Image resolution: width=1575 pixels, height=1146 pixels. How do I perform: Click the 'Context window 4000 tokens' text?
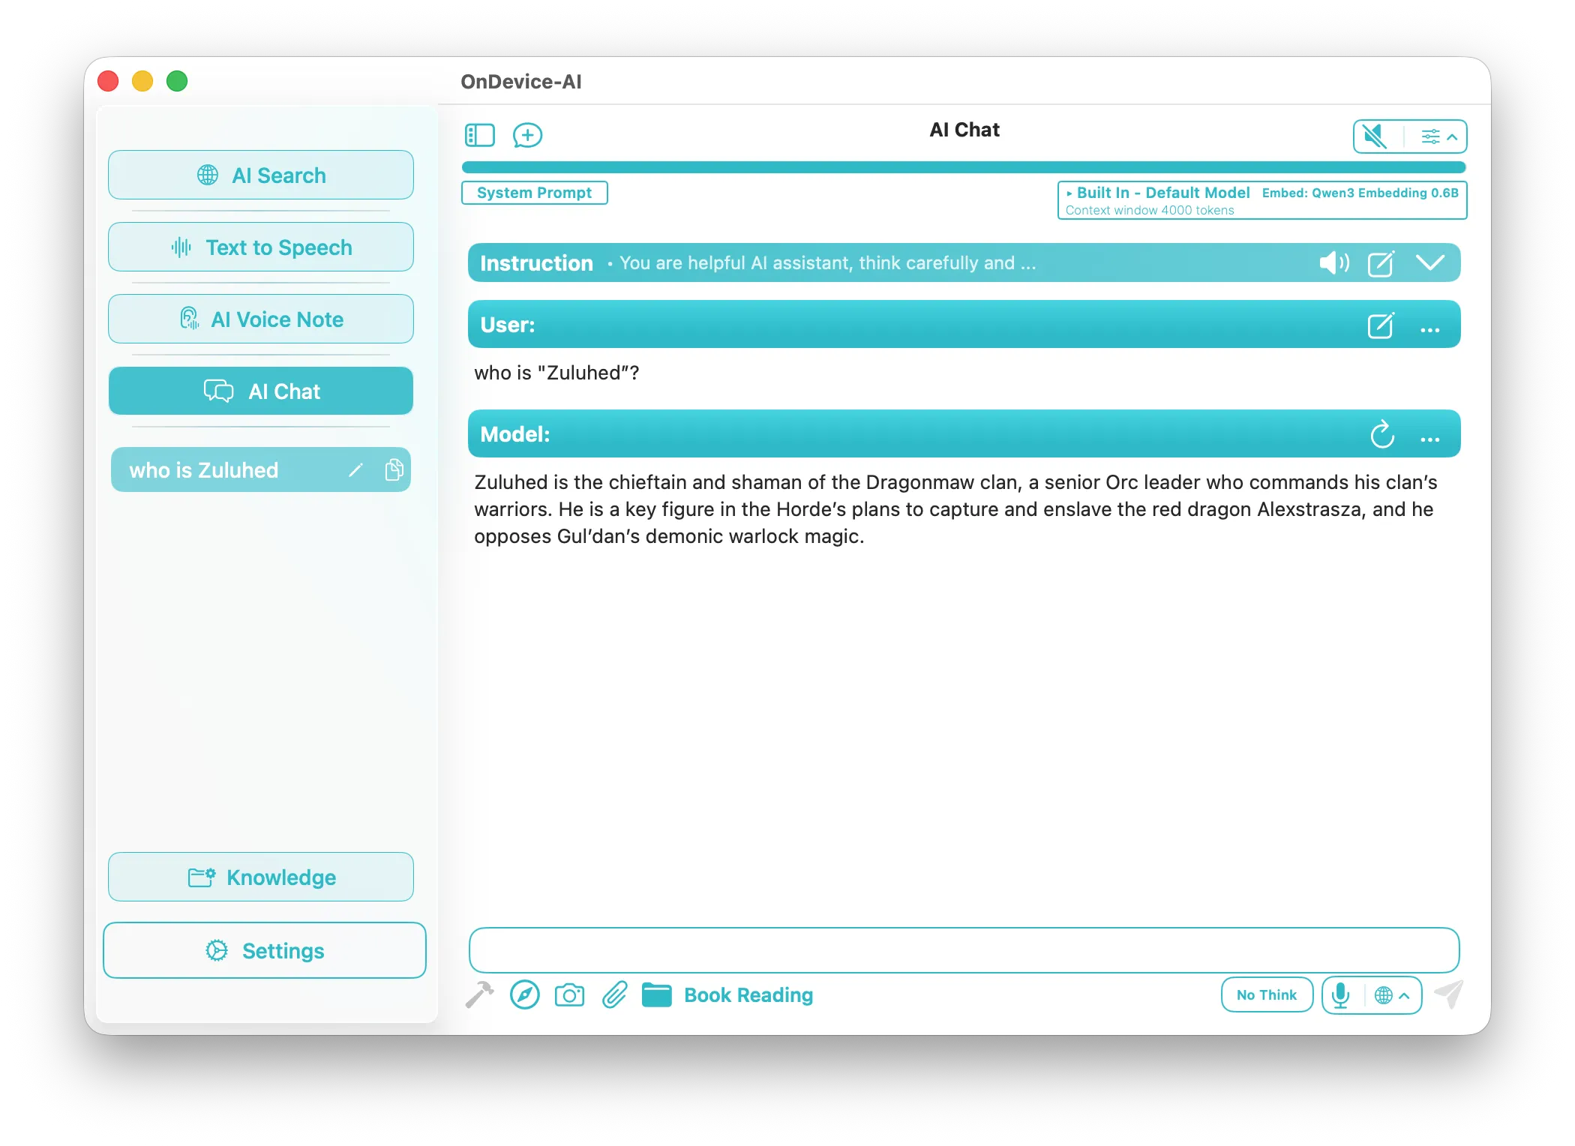[1150, 211]
